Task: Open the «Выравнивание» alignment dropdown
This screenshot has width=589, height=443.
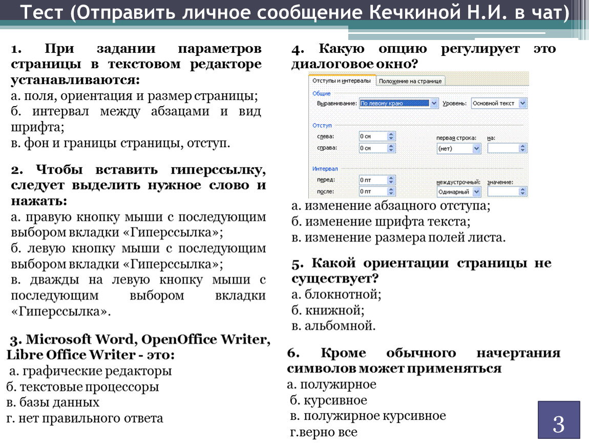Action: [x=434, y=103]
